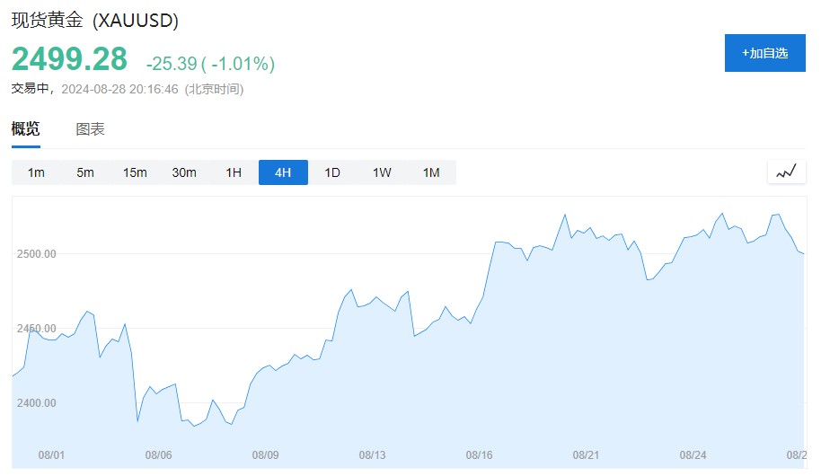The width and height of the screenshot is (821, 476).
Task: Switch to 30m interval
Action: point(184,172)
